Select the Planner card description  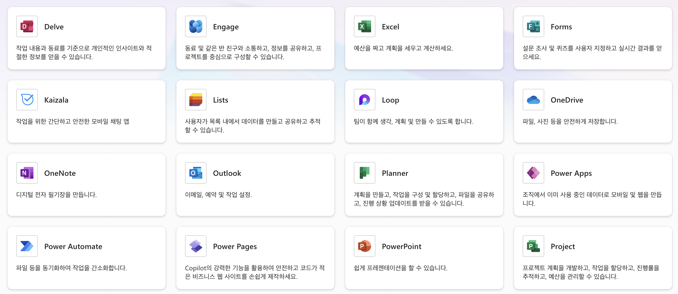coord(424,199)
